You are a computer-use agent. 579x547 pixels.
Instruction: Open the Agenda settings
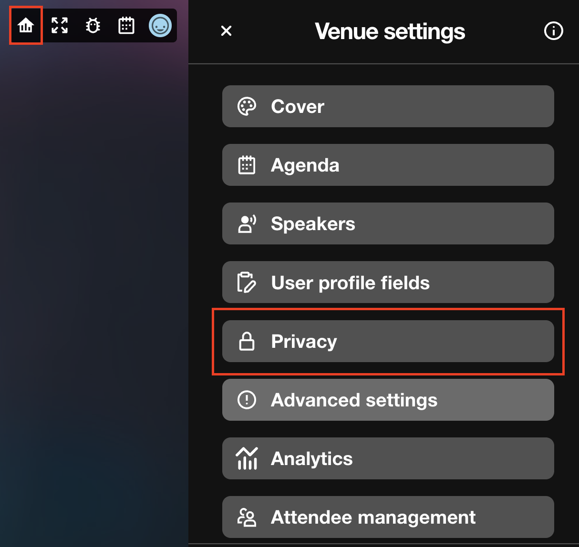(x=388, y=165)
